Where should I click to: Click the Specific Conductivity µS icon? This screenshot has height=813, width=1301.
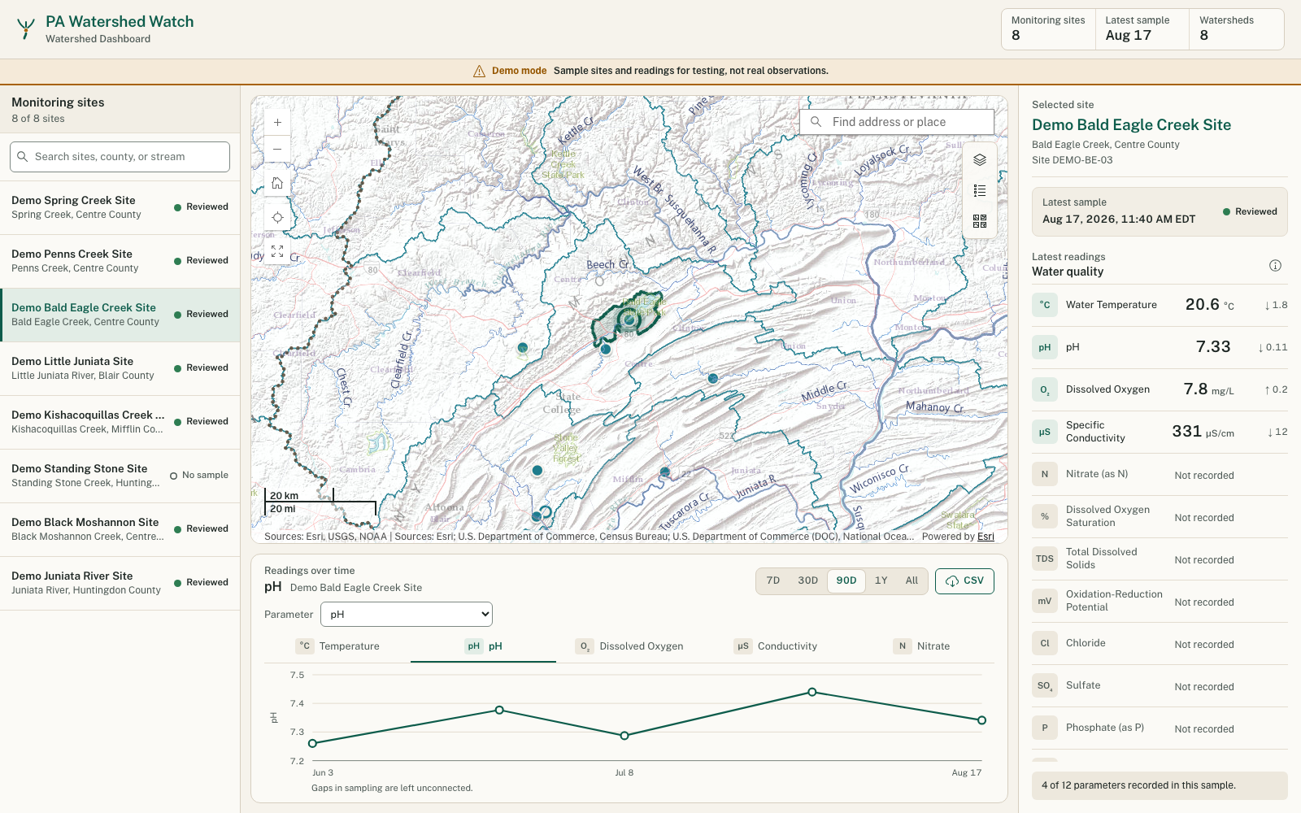1045,432
